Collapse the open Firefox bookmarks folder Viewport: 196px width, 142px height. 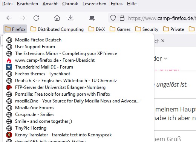coord(15,29)
